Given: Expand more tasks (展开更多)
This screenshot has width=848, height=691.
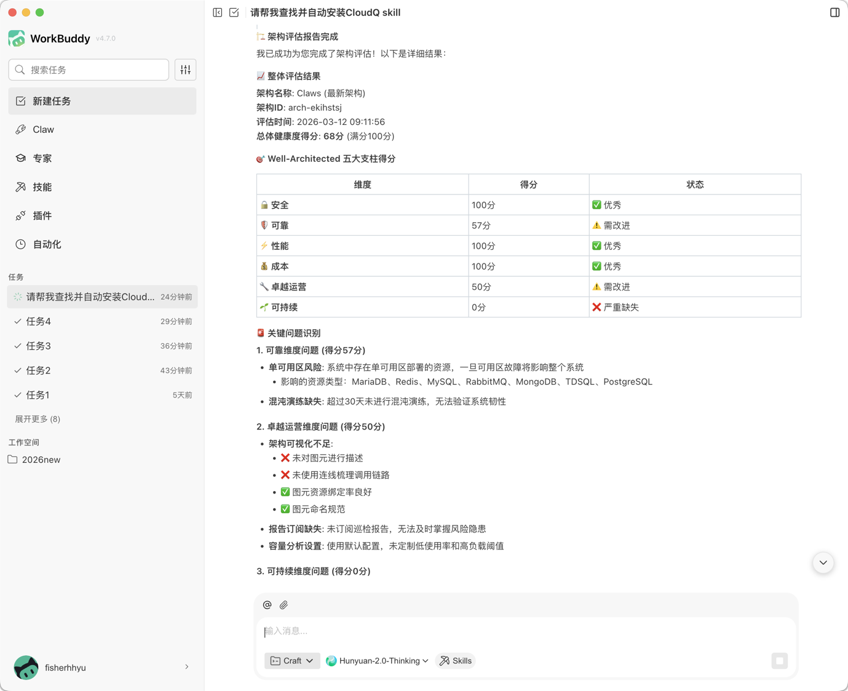Looking at the screenshot, I should click(x=38, y=419).
